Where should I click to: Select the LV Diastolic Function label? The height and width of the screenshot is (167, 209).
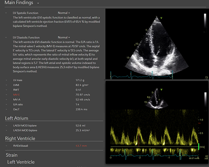pyautogui.click(x=26, y=37)
